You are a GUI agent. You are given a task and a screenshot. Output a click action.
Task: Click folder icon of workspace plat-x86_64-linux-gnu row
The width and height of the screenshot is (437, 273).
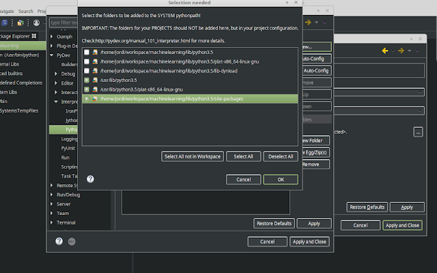[95, 61]
